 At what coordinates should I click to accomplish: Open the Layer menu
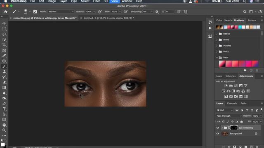[x=63, y=1]
